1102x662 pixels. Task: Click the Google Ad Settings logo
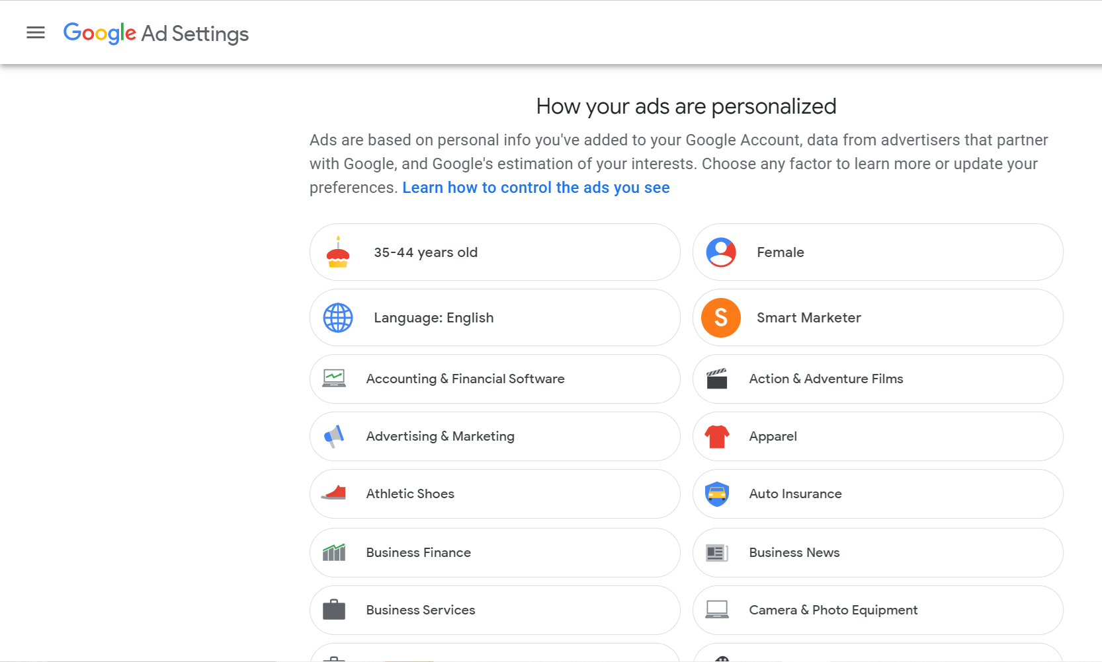click(x=156, y=33)
